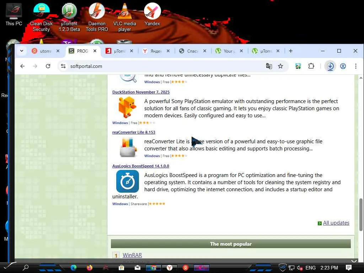
Task: Open the WinRAR popular link
Action: pos(132,255)
